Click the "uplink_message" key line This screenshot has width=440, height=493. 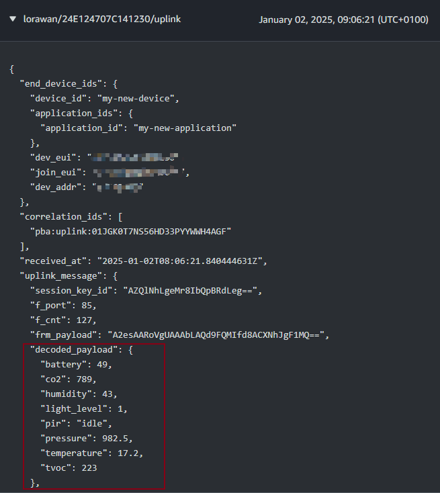[x=69, y=276]
